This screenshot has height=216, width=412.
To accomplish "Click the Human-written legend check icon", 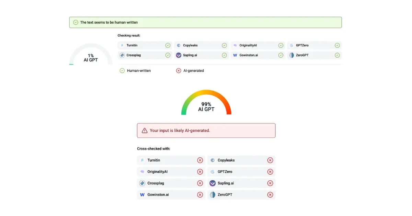I will coord(122,71).
